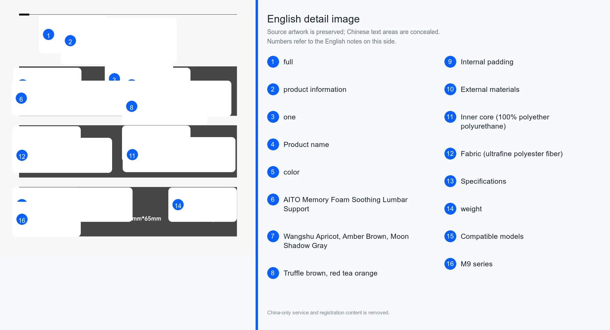The width and height of the screenshot is (610, 330).
Task: Select the 'English detail image' heading
Action: point(313,19)
